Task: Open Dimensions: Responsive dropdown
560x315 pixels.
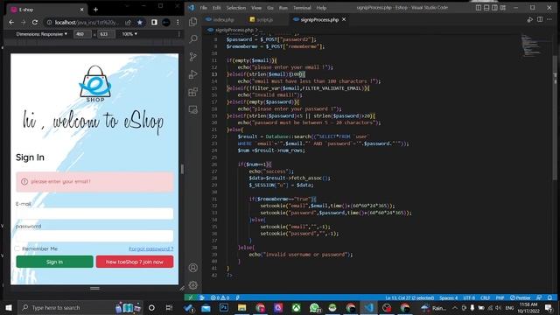Action: [42, 34]
